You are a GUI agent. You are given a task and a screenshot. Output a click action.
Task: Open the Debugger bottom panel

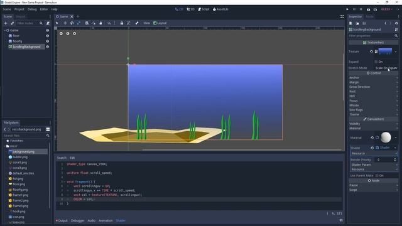point(77,220)
